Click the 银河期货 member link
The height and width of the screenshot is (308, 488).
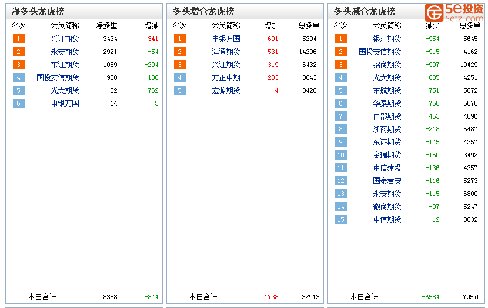click(x=387, y=39)
